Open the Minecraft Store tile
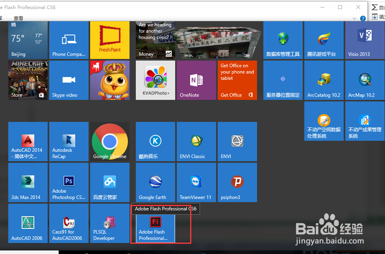The height and width of the screenshot is (254, 385). (28, 80)
